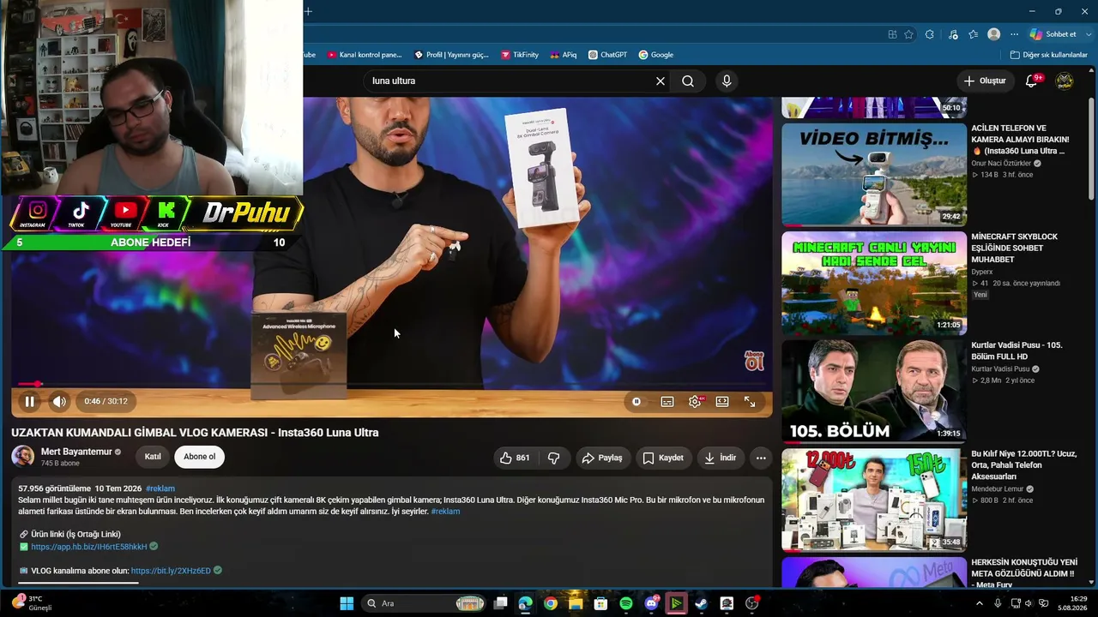Open the app.hb.biz product link
Image resolution: width=1098 pixels, height=617 pixels.
pyautogui.click(x=89, y=547)
